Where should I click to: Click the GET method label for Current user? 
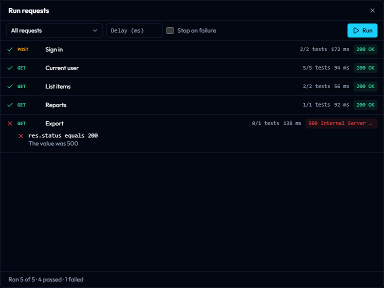point(21,68)
